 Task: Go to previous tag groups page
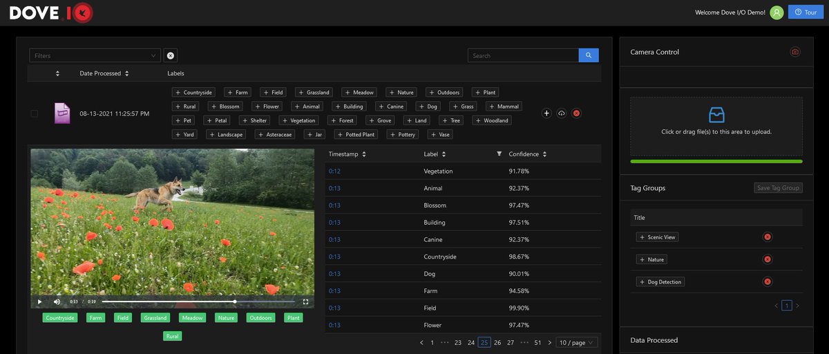point(776,305)
